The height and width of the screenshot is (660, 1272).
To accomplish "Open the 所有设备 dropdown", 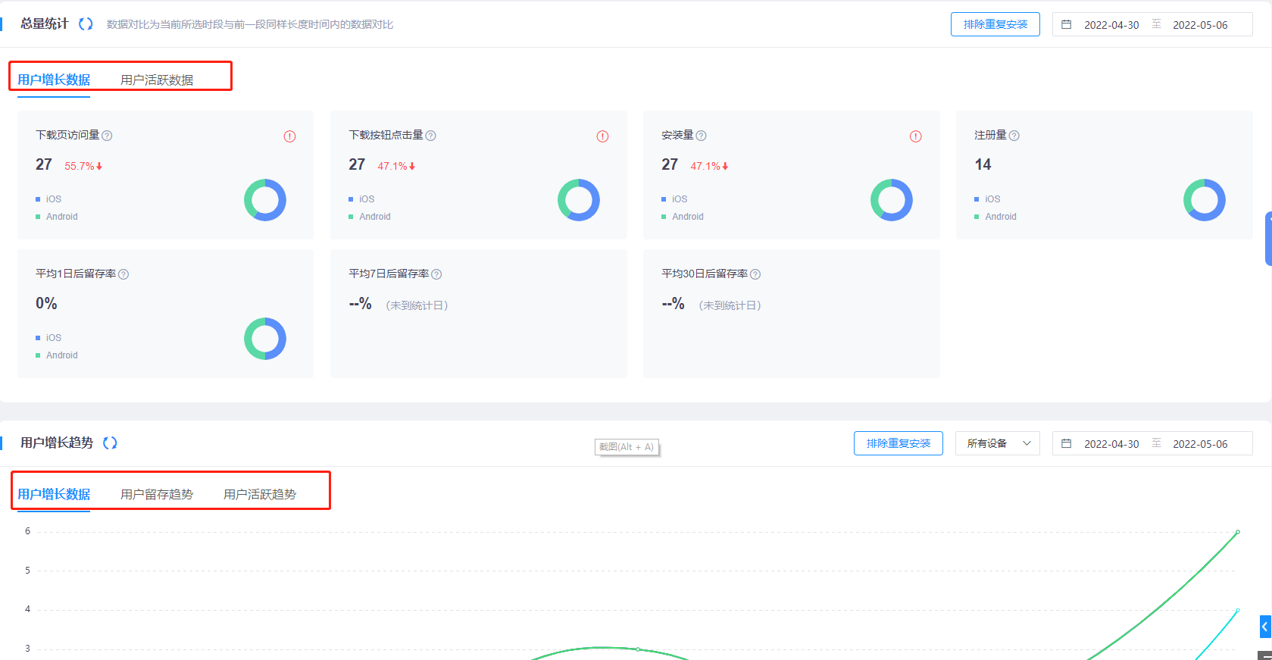I will click(997, 443).
